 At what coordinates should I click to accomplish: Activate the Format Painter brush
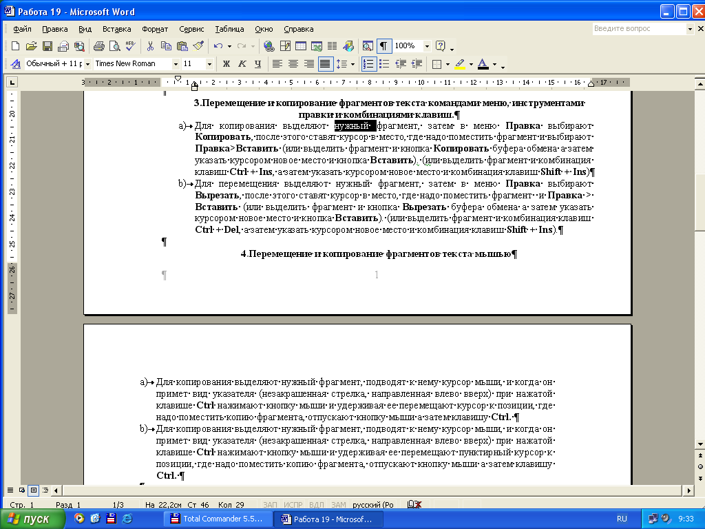[x=198, y=46]
